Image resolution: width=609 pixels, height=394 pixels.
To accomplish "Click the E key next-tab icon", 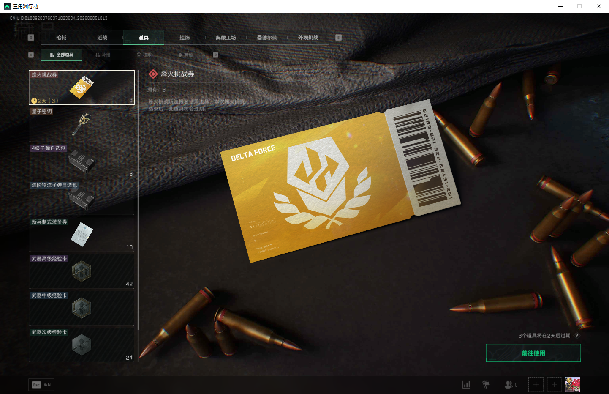I will (338, 38).
